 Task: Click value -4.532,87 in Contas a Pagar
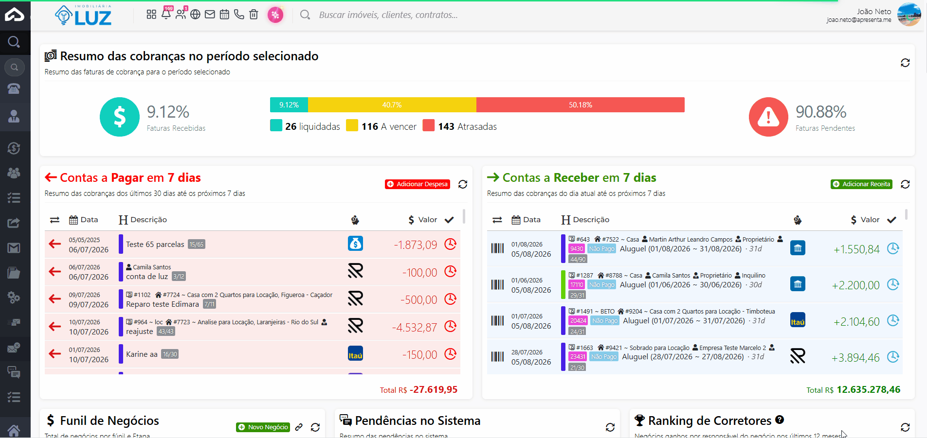[x=415, y=327]
